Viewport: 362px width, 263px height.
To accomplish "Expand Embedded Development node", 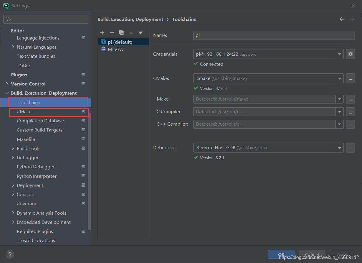I will click(13, 222).
